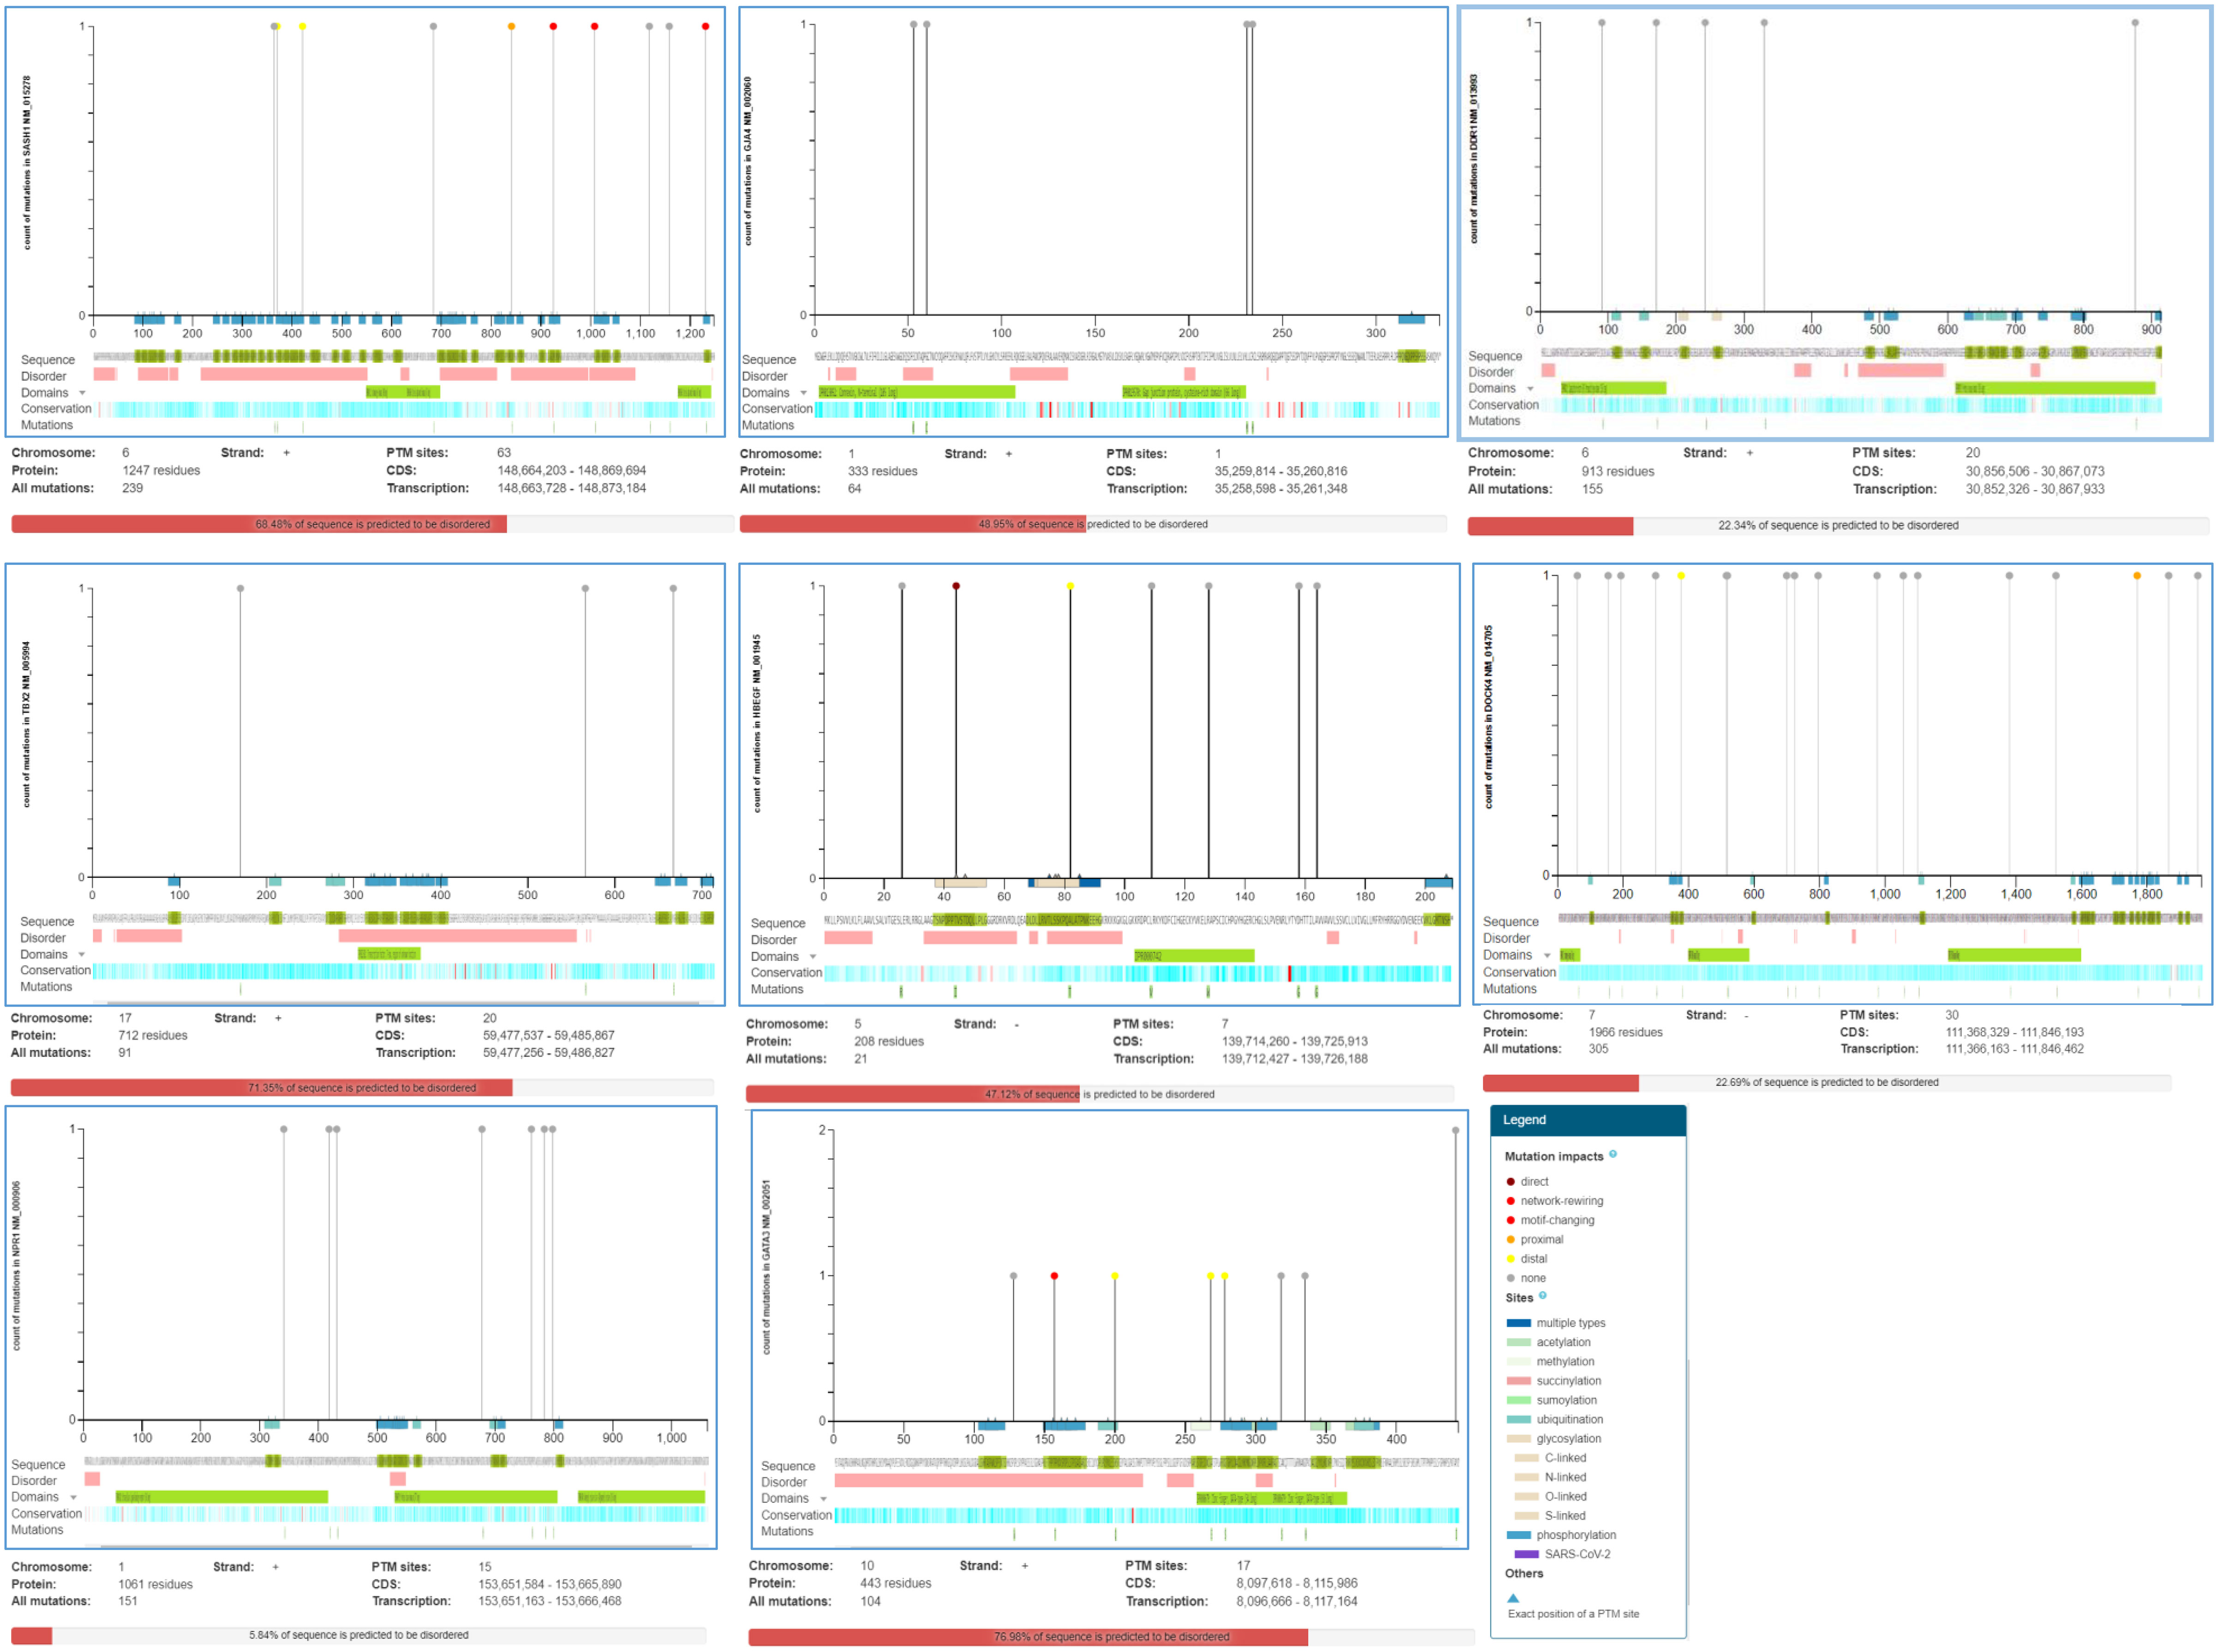This screenshot has width=2219, height=1652.
Task: Expand Domains dropdown arrow in NPR1 panel
Action: [73, 1498]
